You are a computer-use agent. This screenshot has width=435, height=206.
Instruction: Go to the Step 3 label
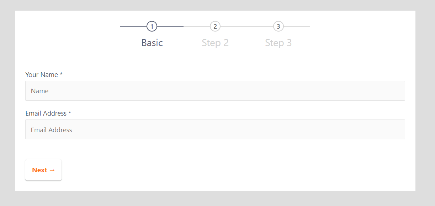point(278,43)
